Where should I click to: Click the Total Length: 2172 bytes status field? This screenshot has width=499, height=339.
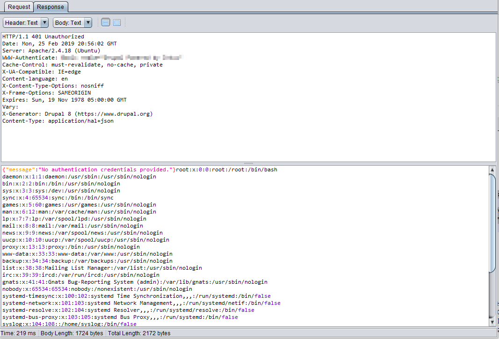click(139, 333)
